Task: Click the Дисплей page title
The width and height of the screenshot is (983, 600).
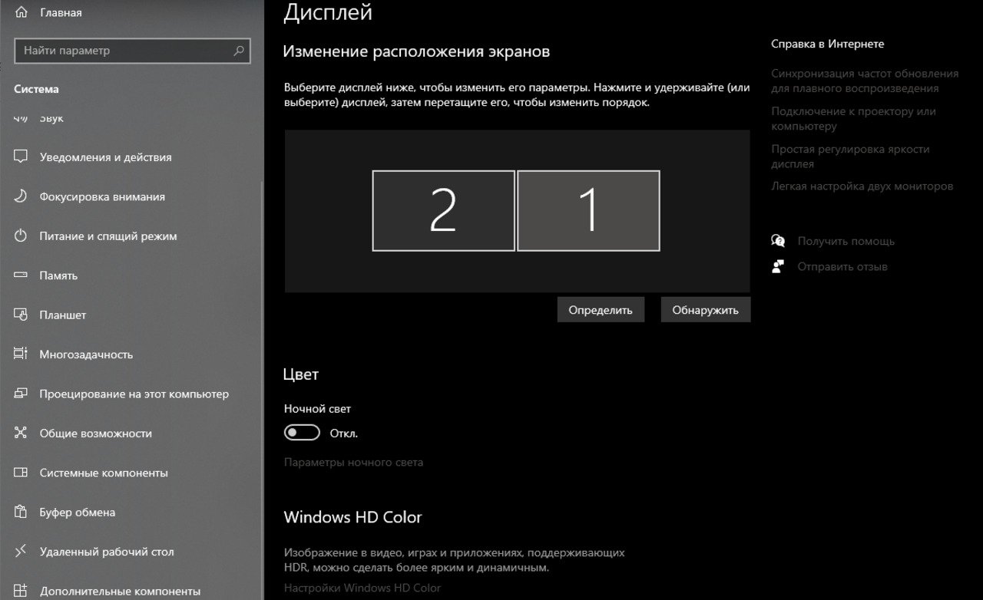Action: [328, 12]
